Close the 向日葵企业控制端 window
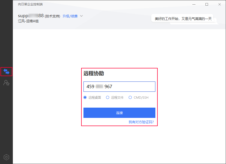 click(x=220, y=4)
